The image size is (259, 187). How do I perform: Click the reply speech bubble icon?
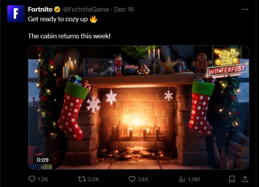point(32,179)
